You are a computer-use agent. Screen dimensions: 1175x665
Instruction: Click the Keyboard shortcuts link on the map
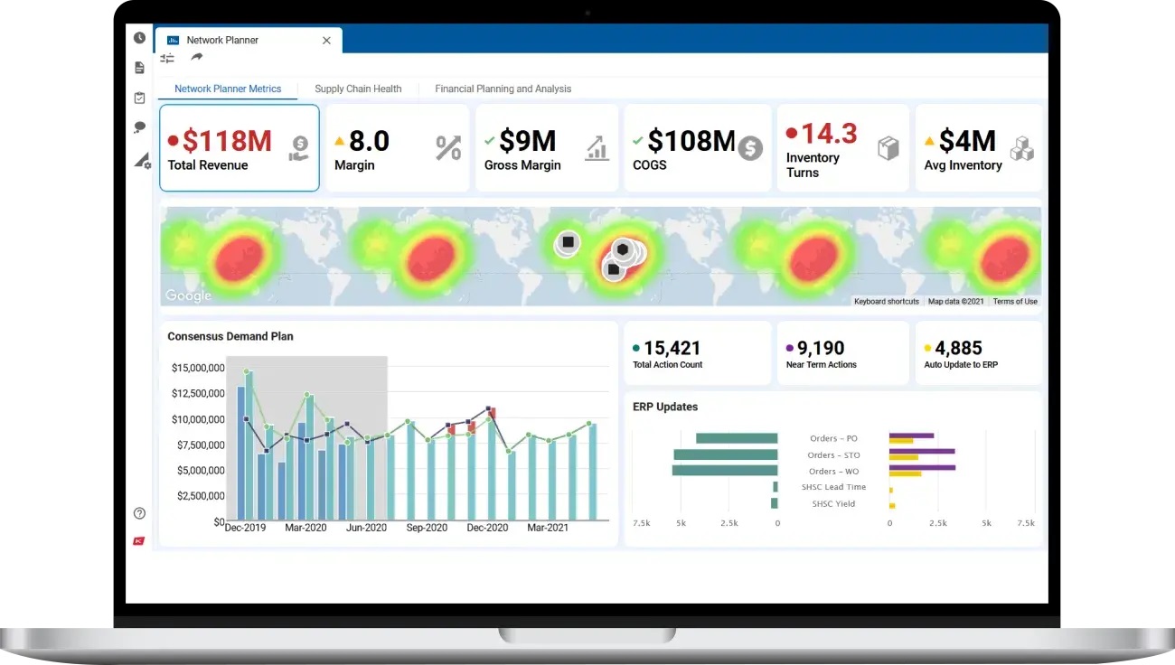(888, 301)
